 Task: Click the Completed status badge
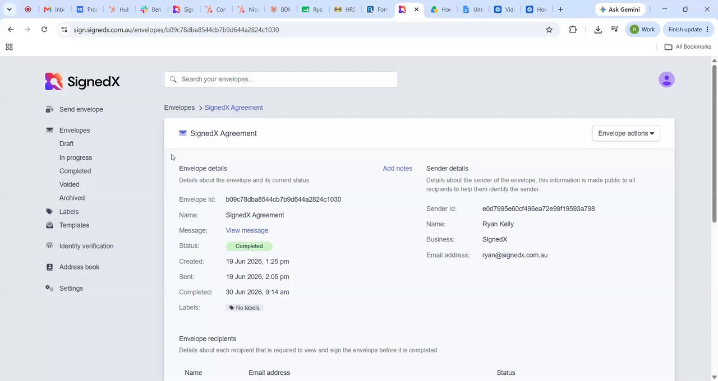(249, 246)
